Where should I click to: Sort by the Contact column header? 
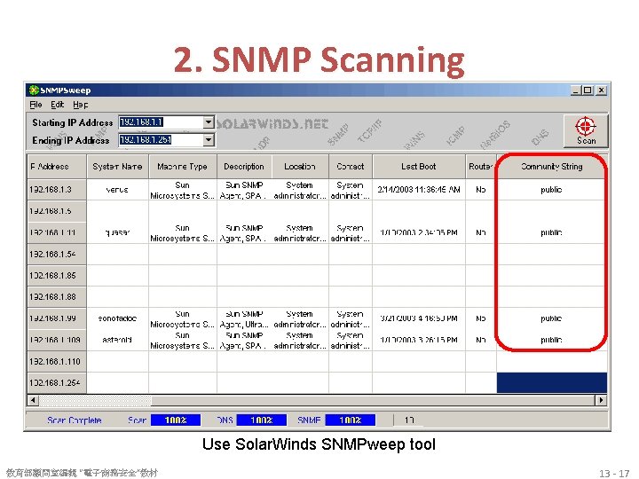[x=350, y=166]
